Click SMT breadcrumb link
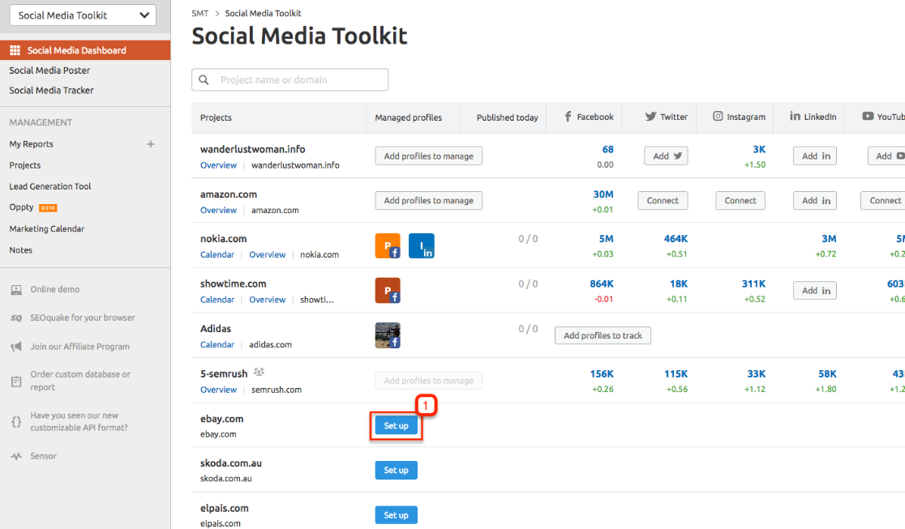Screen dimensions: 905x529 tap(199, 13)
